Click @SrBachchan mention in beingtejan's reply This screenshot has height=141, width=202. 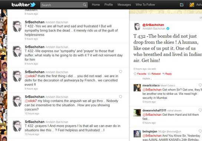click(152, 135)
